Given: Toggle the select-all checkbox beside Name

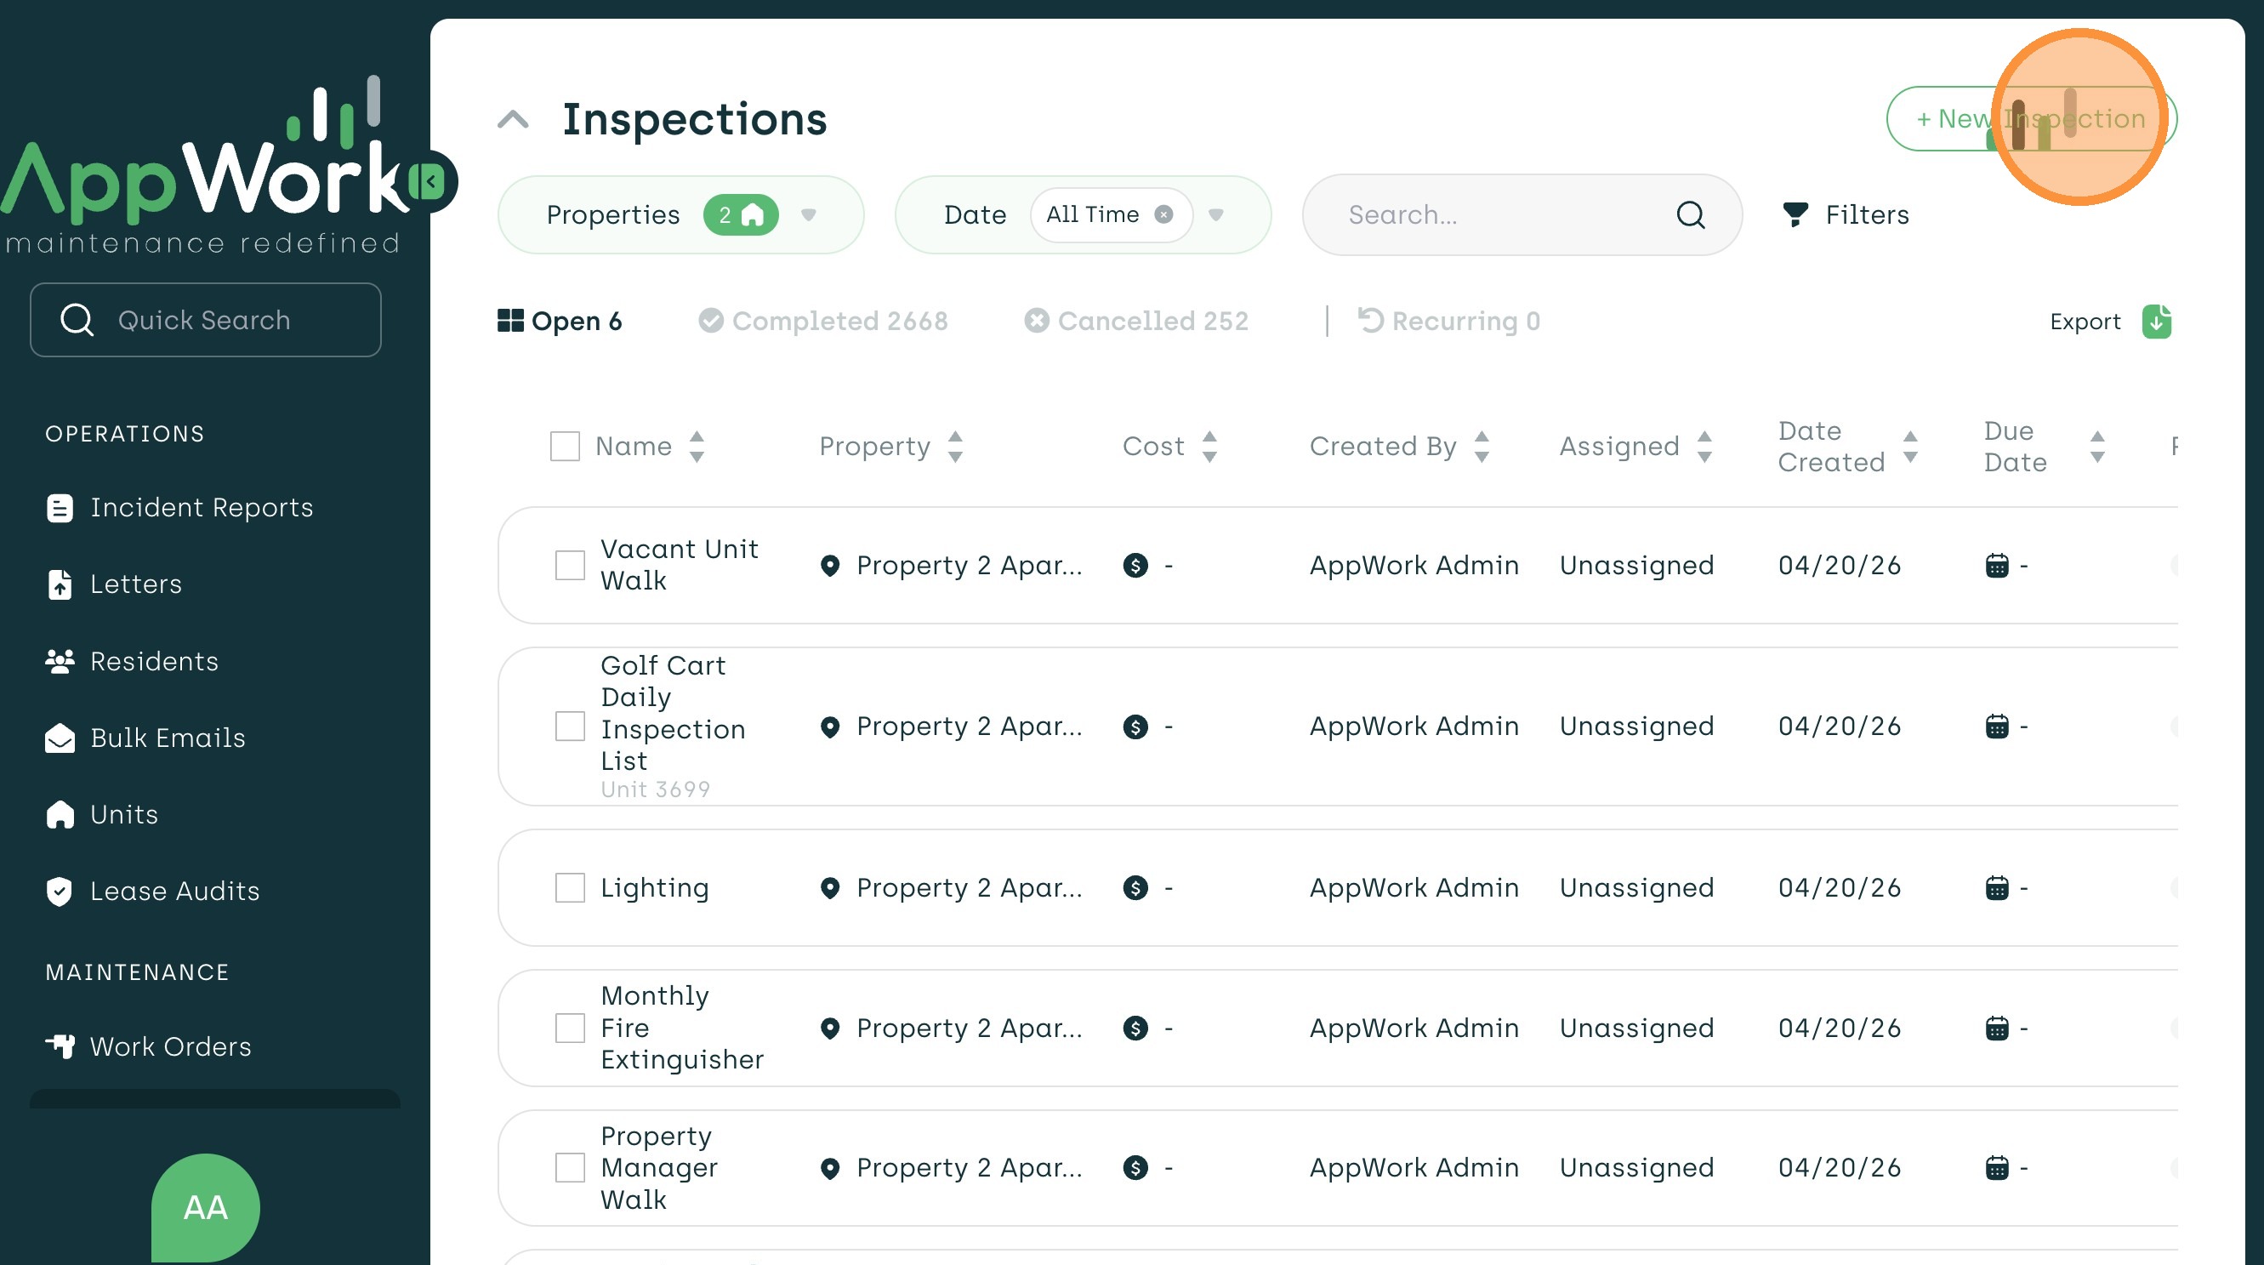Looking at the screenshot, I should [x=564, y=447].
